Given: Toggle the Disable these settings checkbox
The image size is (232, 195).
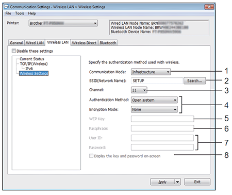Looking at the screenshot, I should pos(14,51).
